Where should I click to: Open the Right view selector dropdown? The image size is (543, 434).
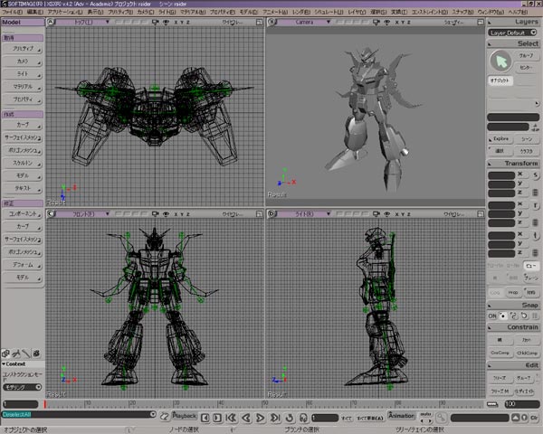click(304, 214)
